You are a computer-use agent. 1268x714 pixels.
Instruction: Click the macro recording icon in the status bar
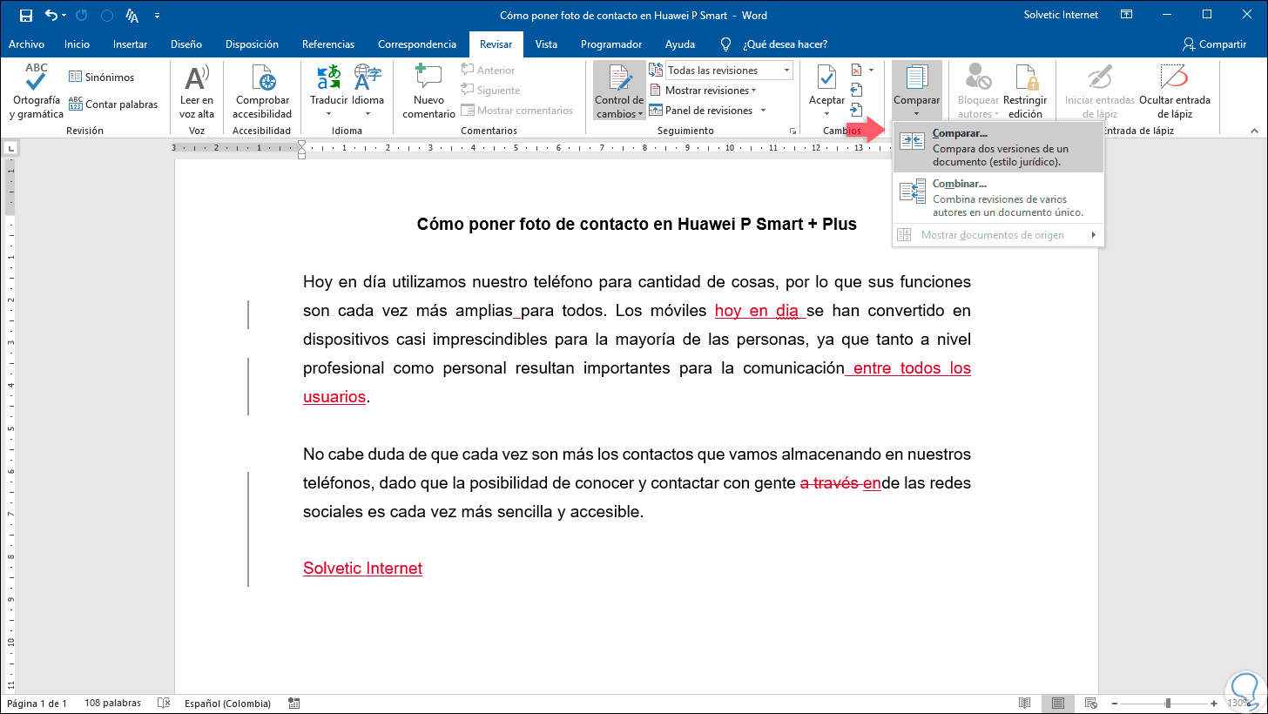[x=293, y=703]
